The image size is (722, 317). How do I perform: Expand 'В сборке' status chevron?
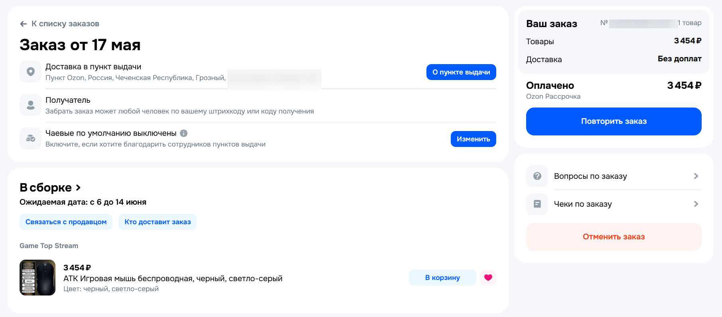(78, 188)
